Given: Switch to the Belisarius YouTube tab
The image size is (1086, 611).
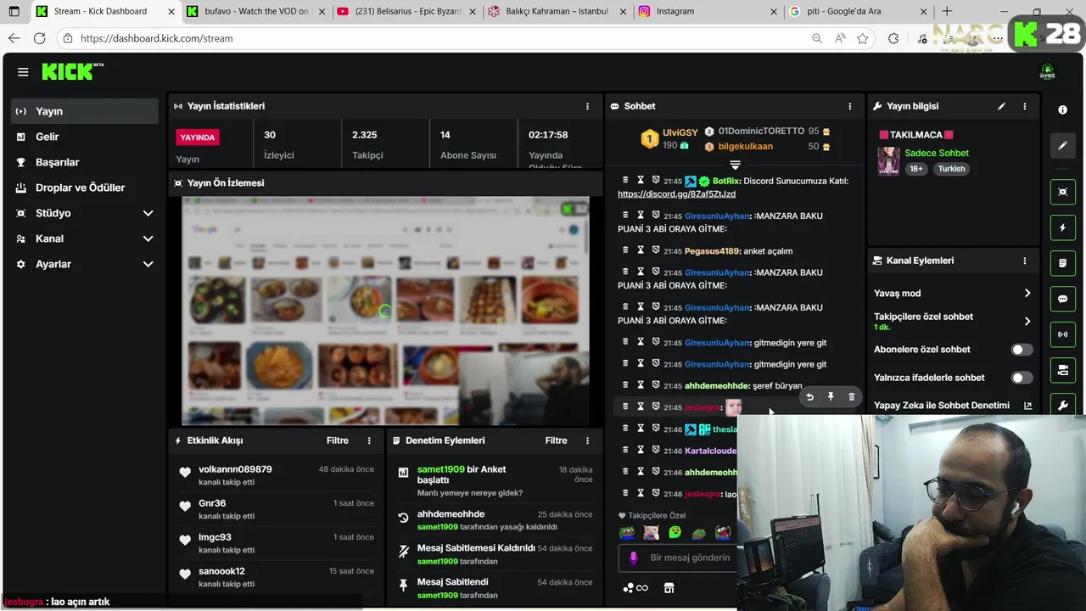Looking at the screenshot, I should tap(406, 11).
